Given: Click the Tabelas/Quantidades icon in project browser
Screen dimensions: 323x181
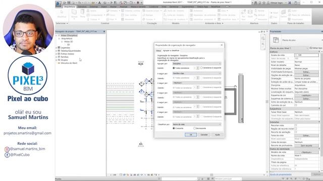Looking at the screenshot, I should 59,51.
